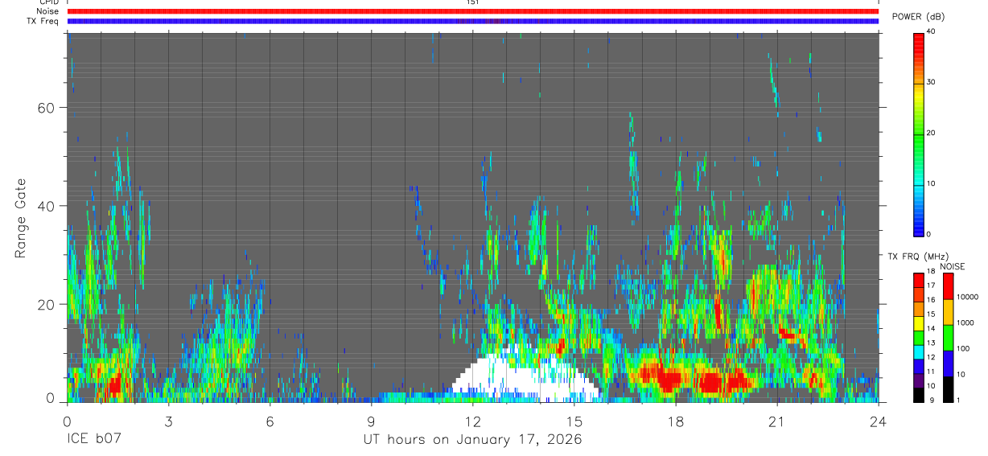
Task: Click the '9' label on the TX FRQ legend
Action: [x=932, y=401]
